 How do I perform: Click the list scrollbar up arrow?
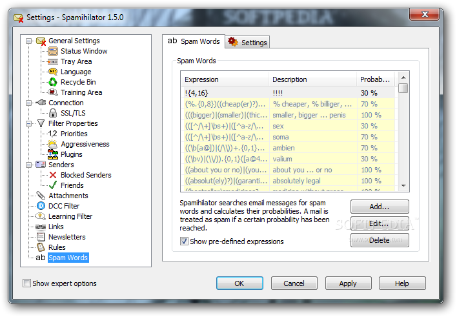tap(403, 77)
